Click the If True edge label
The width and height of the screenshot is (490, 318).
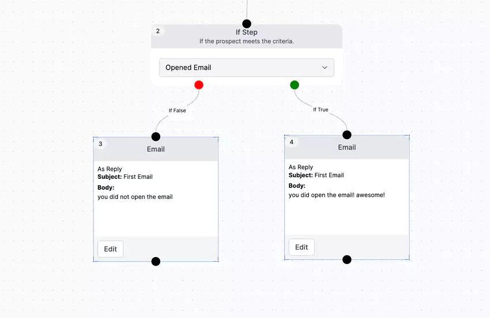[x=321, y=110]
